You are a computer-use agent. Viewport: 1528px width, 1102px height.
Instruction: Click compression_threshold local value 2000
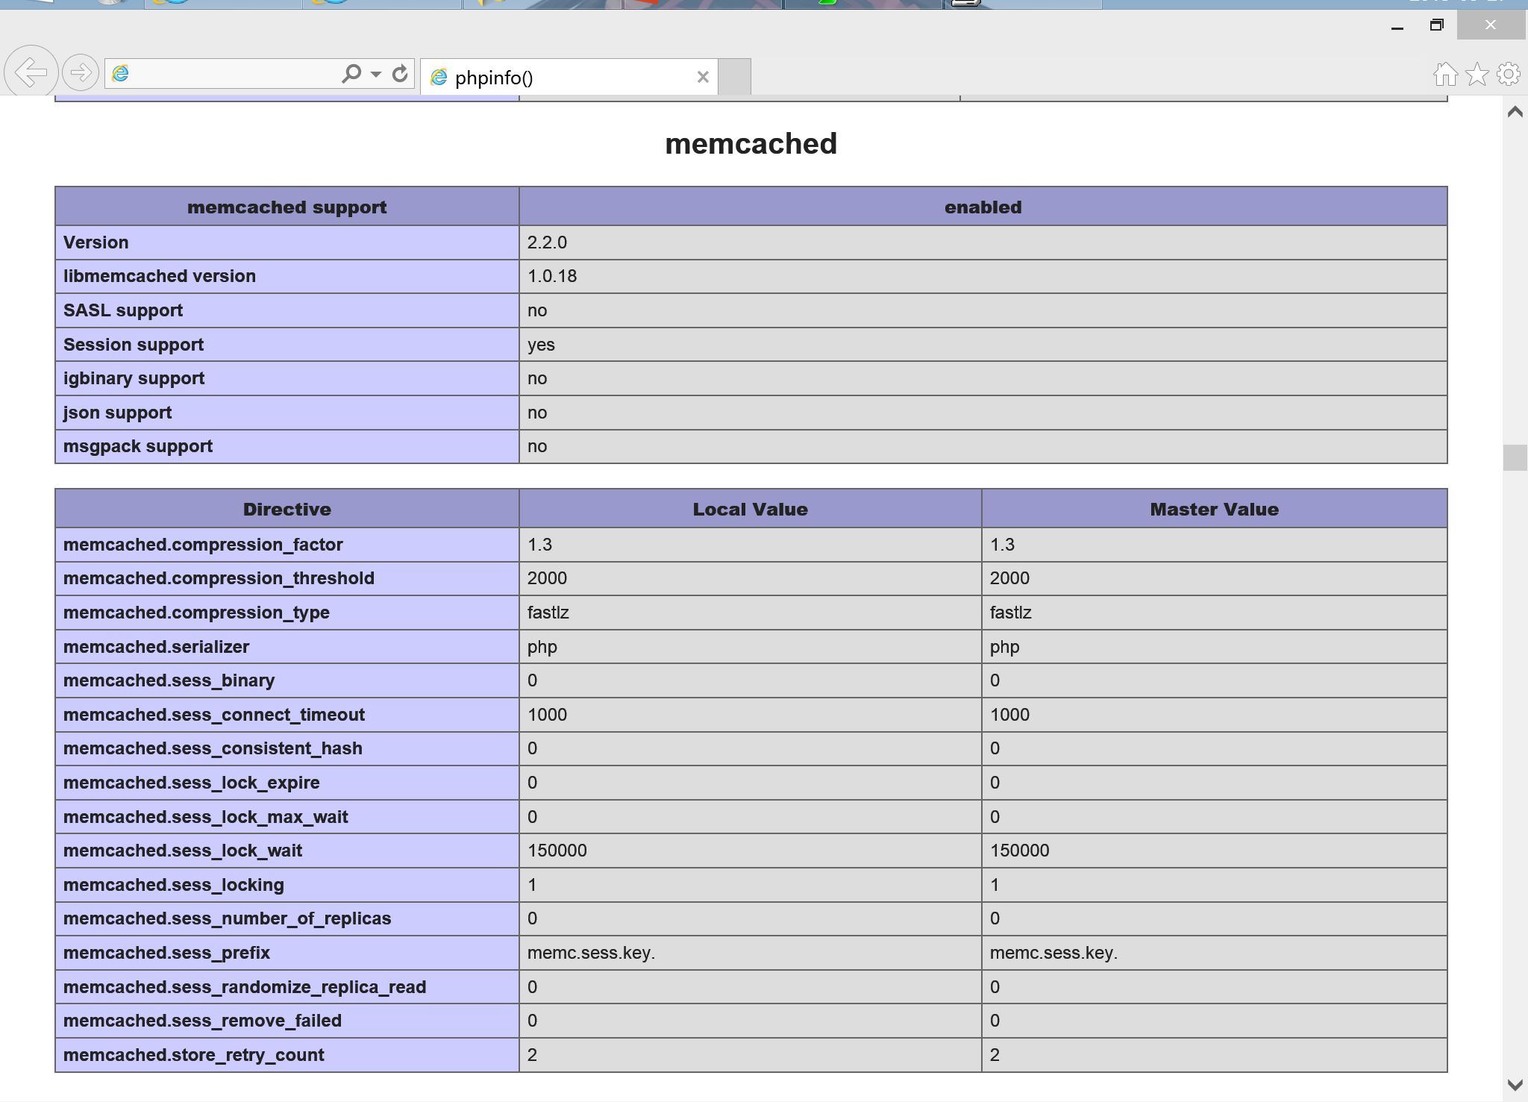(547, 578)
